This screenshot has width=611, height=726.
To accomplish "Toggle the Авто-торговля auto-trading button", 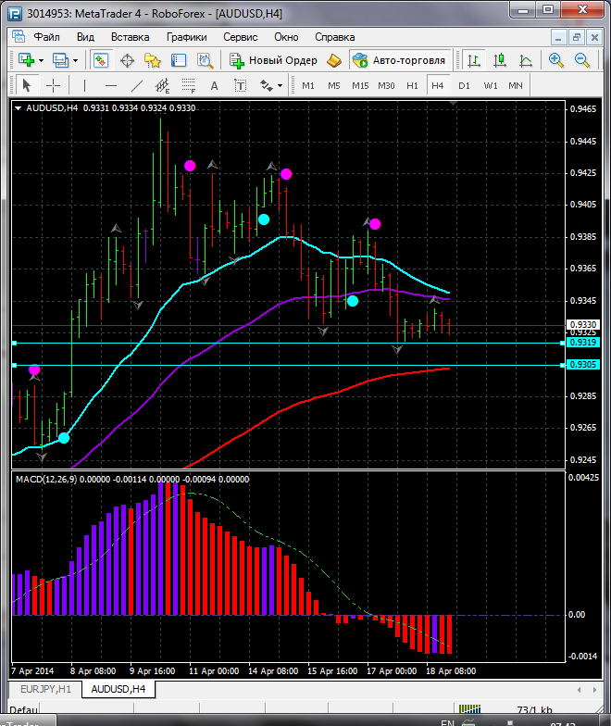I will 399,60.
